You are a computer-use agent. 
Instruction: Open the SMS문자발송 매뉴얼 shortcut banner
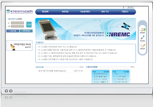[x=19, y=45]
